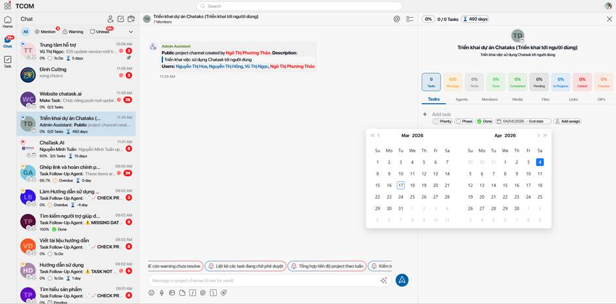This screenshot has width=616, height=304.
Task: Click the To Do status card
Action: pos(474,82)
